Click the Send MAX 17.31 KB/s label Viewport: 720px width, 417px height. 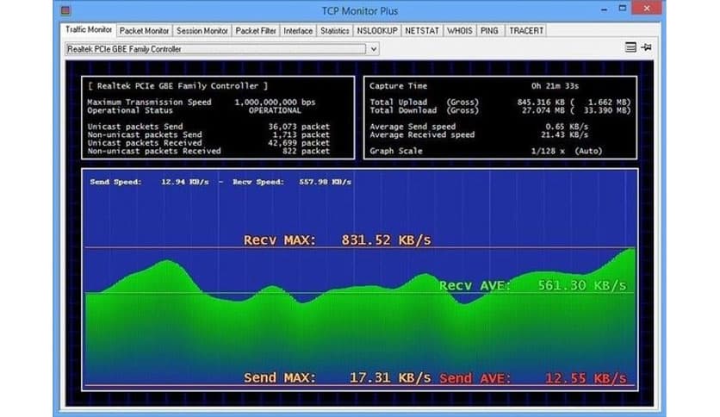click(x=337, y=377)
